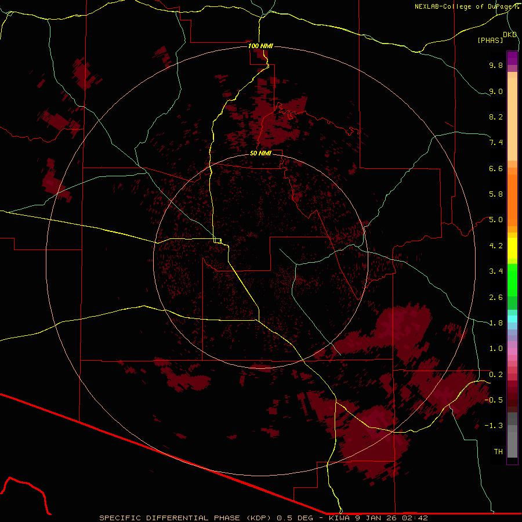Pick the yellow swatch beside 4.2
Image resolution: width=522 pixels, height=522 pixels.
(512, 248)
